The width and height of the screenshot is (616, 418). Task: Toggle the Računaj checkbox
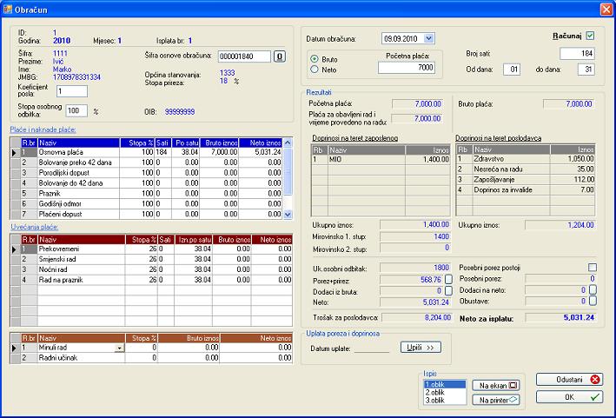590,36
